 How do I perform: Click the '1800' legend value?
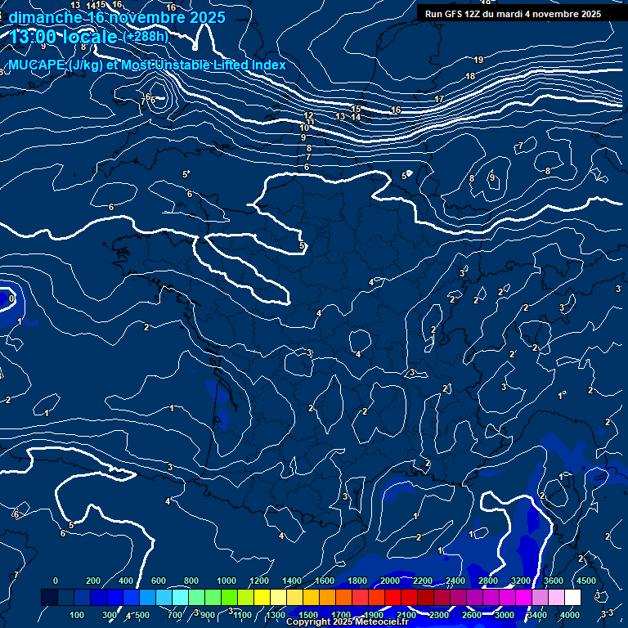[357, 581]
